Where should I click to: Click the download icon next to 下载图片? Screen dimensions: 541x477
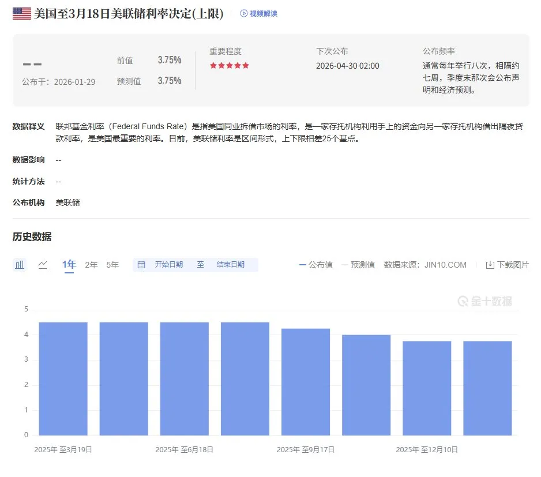click(490, 265)
